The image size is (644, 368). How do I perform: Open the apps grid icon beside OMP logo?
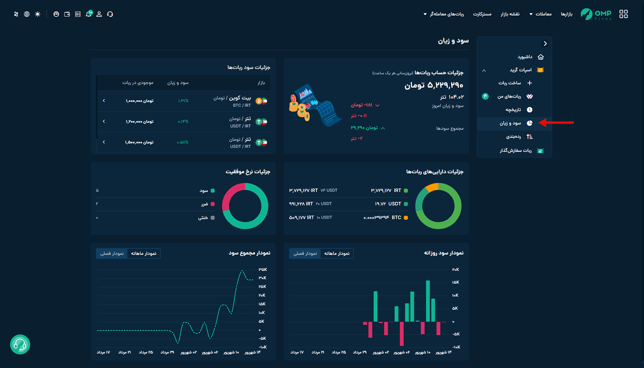623,14
